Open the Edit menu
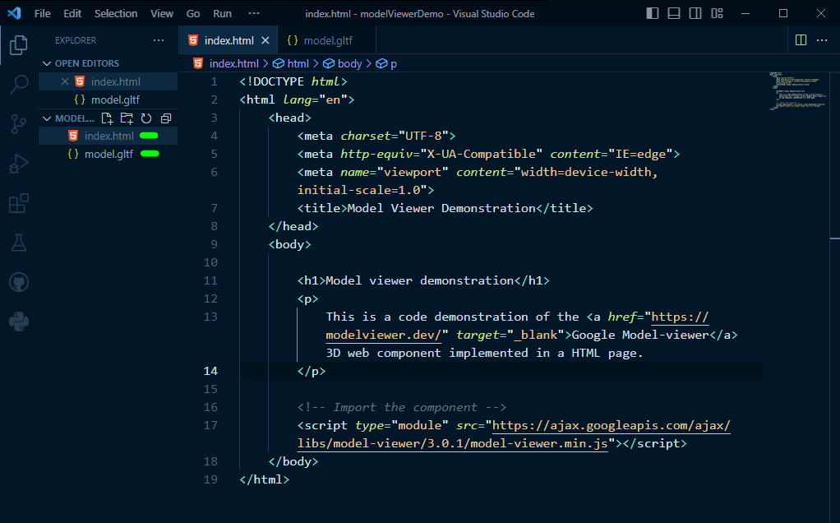Viewport: 840px width, 523px height. tap(72, 13)
